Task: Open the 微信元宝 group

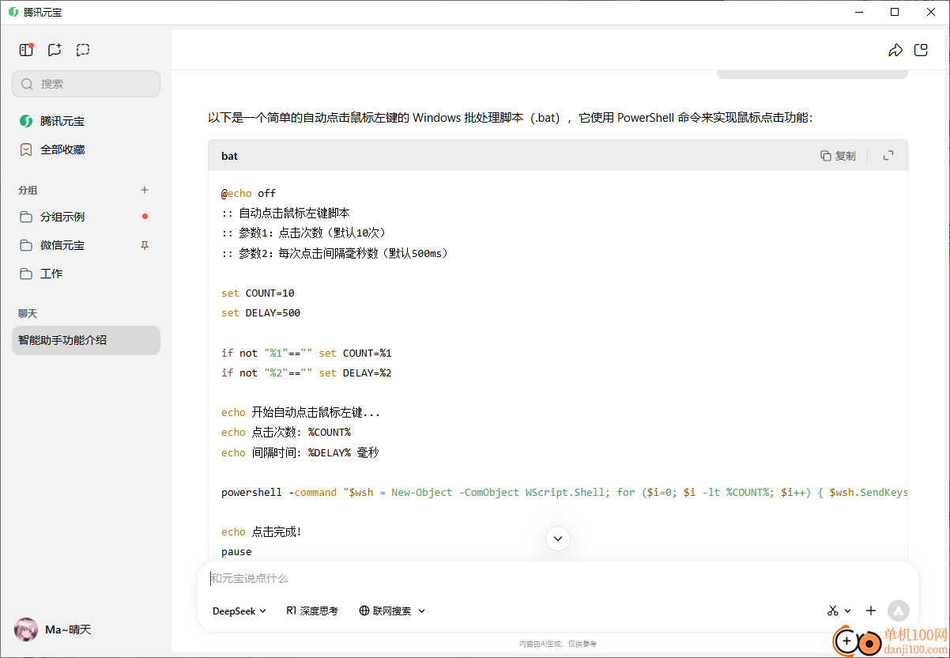Action: (x=86, y=245)
